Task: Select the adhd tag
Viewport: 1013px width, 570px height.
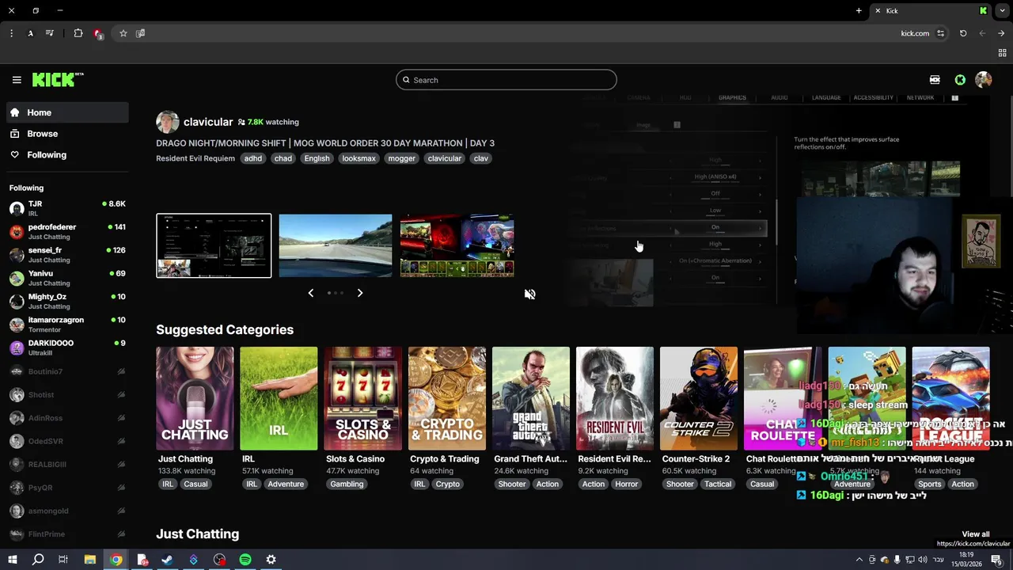Action: (x=253, y=158)
